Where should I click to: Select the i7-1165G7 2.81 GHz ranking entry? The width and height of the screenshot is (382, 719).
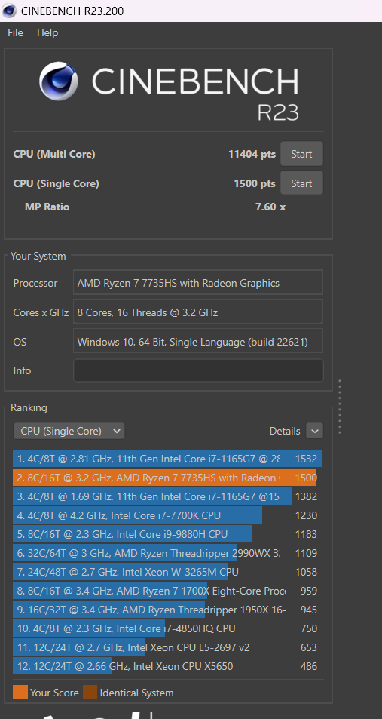click(167, 459)
